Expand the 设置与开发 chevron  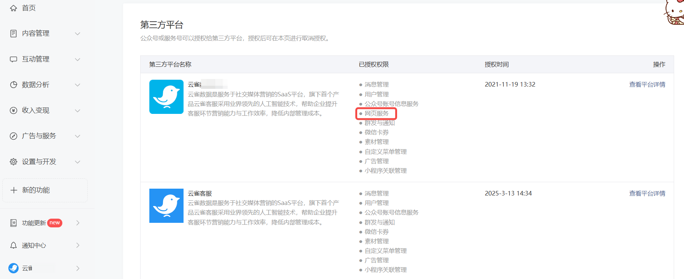point(78,162)
